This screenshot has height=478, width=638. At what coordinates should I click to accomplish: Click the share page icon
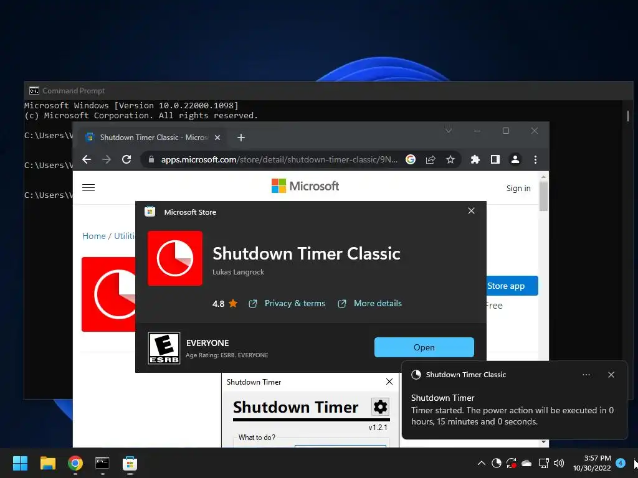click(431, 159)
